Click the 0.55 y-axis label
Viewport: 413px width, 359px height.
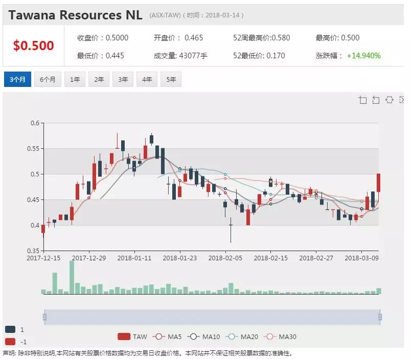coord(33,149)
